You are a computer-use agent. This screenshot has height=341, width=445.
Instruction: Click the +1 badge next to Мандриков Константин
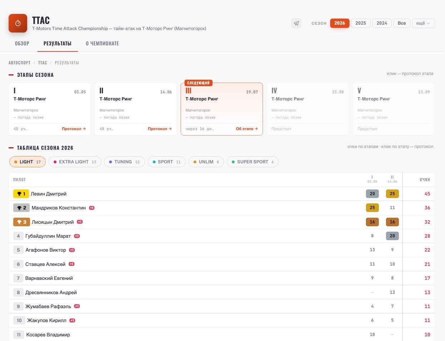click(x=92, y=208)
